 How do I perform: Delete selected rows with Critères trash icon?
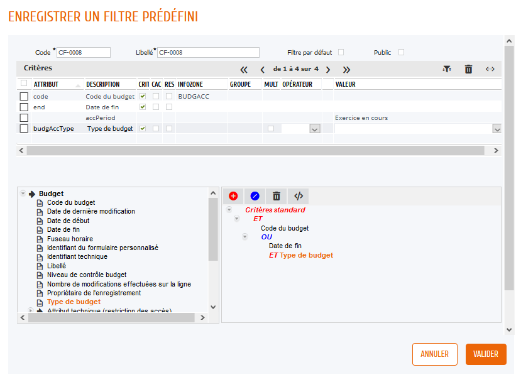pyautogui.click(x=468, y=69)
